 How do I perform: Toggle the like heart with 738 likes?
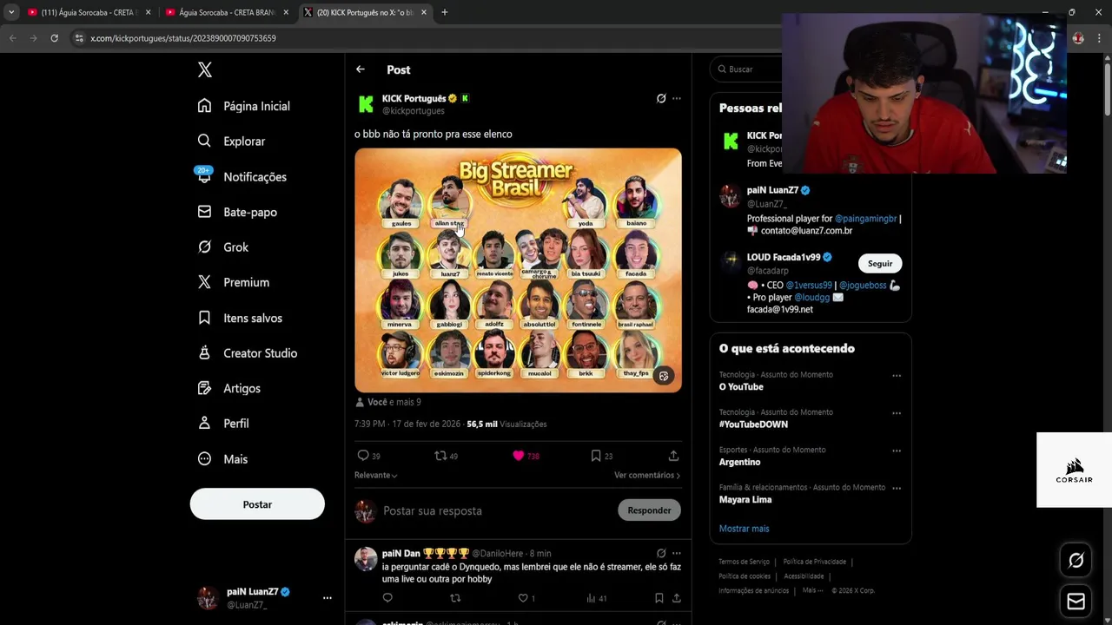[x=519, y=456]
